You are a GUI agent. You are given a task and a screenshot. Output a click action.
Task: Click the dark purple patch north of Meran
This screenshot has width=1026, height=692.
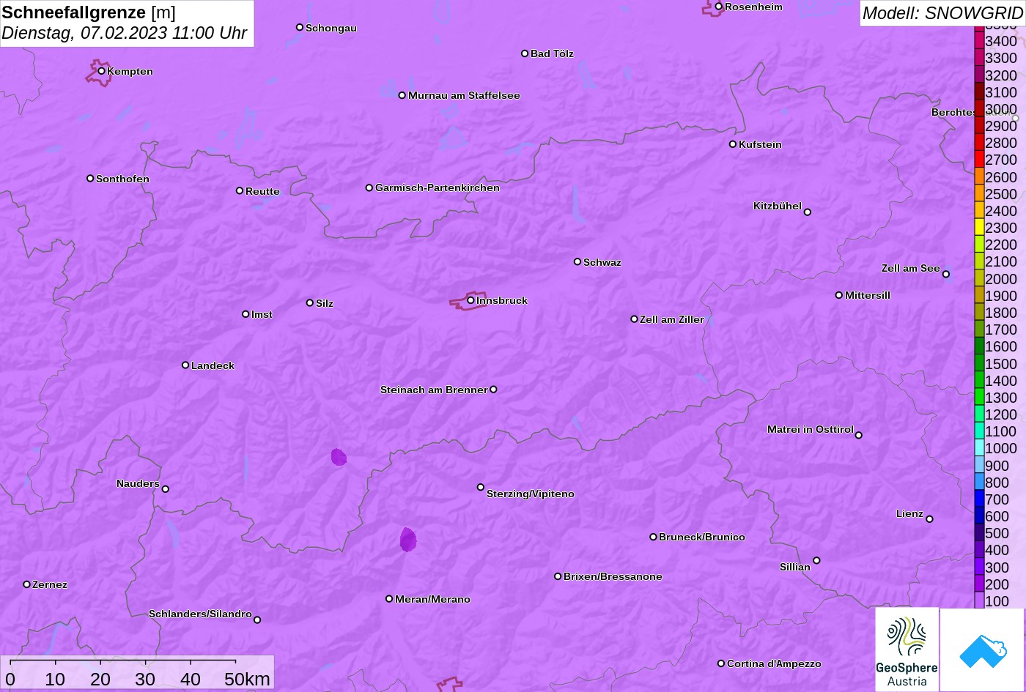pyautogui.click(x=408, y=540)
